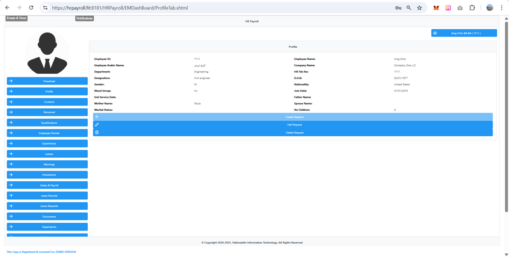
Task: Open the Contacts sidebar button
Action: pyautogui.click(x=47, y=102)
